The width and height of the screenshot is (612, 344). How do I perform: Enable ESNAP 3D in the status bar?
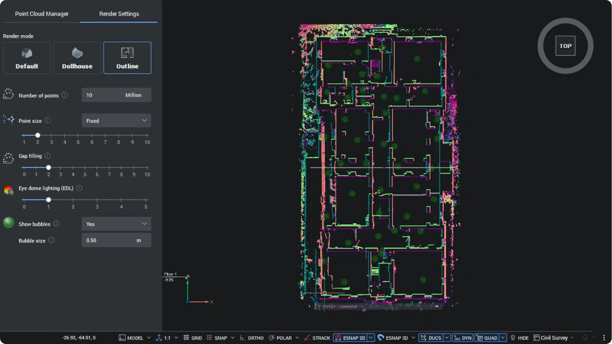(x=396, y=337)
